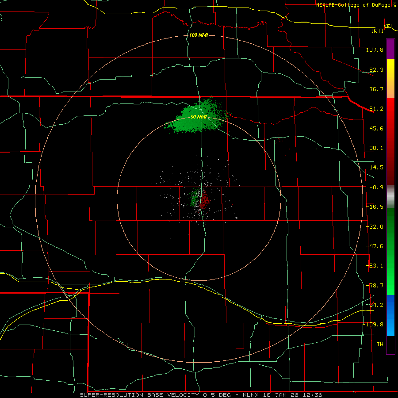398x398 pixels.
Task: Click the 76.7 scale value
Action: point(376,89)
